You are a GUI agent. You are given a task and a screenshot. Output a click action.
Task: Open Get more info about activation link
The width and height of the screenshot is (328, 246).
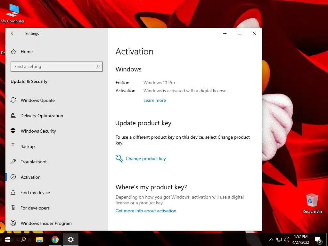[146, 211]
